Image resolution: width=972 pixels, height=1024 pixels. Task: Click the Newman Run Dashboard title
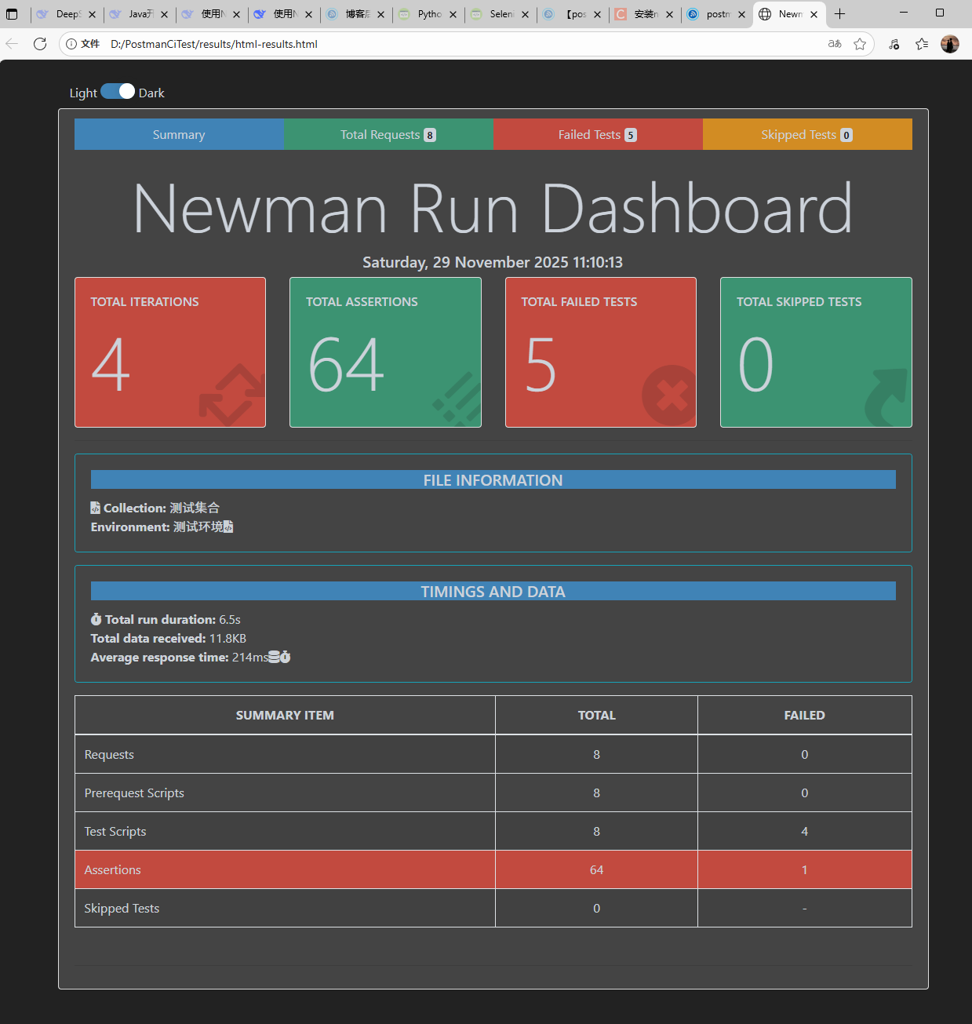tap(493, 208)
